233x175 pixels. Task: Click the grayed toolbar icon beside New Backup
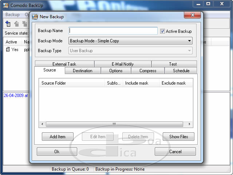16,24
